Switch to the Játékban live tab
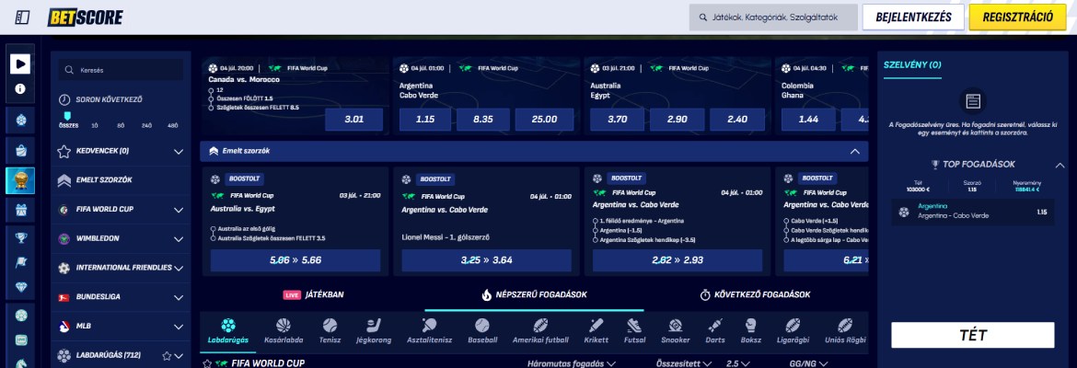The image size is (1077, 368). 313,294
